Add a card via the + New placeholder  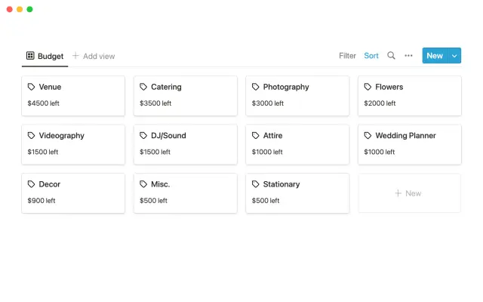click(409, 193)
